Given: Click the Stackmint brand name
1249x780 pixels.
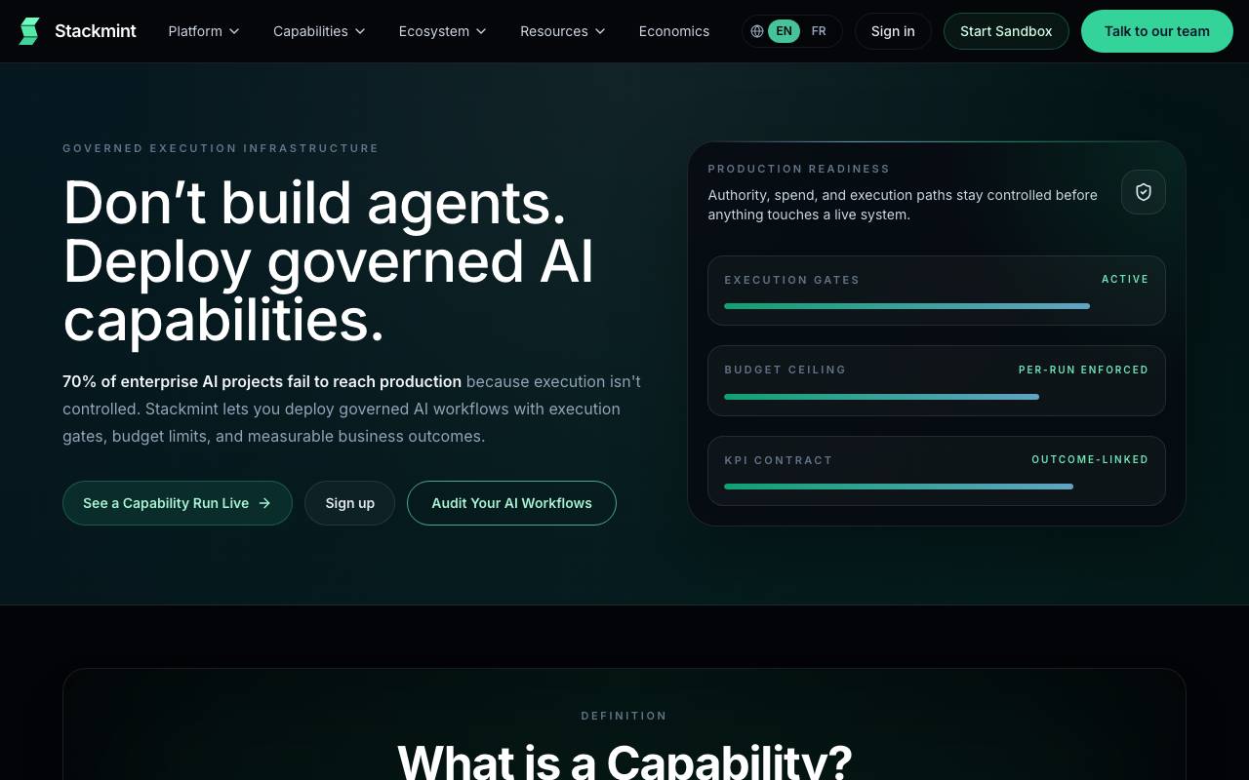Looking at the screenshot, I should click(96, 31).
